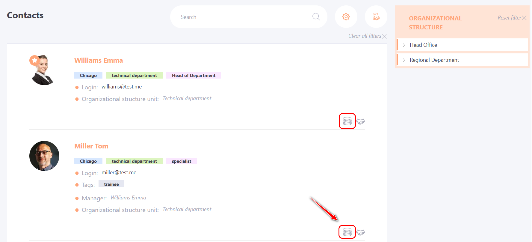The image size is (532, 242).
Task: Reset the organizational structure filter
Action: coord(512,18)
